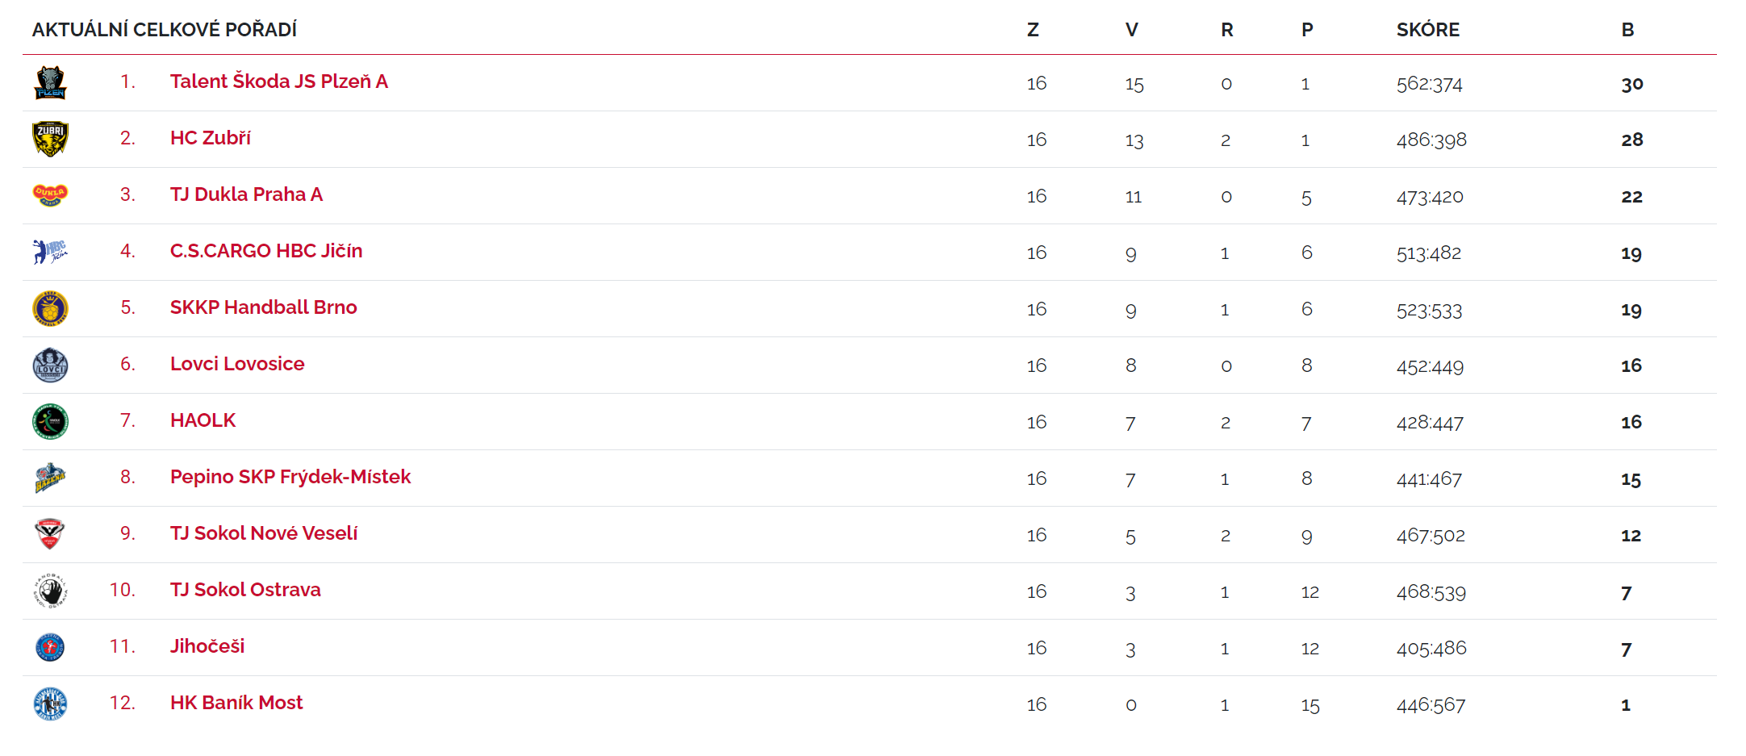Click the Sokol Nové Veselí crest
The image size is (1746, 756).
tap(50, 534)
